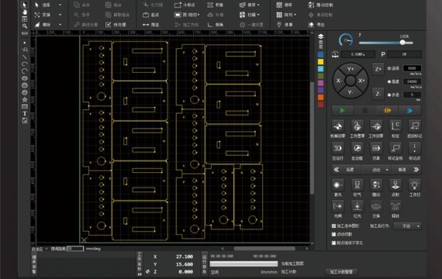Trigger the spot shot (点射) icon
This screenshot has width=442, height=279.
395,185
